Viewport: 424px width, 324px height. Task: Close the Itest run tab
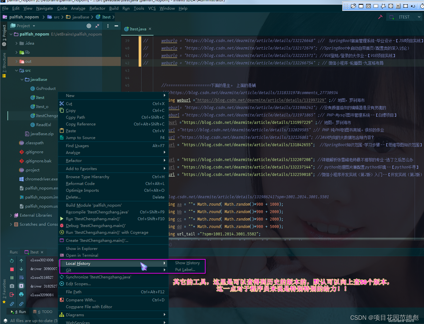[42, 252]
